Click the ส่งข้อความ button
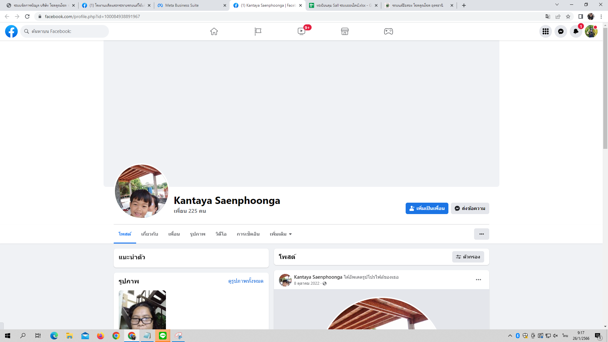 (470, 208)
